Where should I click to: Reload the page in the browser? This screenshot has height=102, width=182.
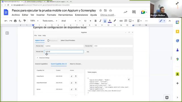click(8, 5)
